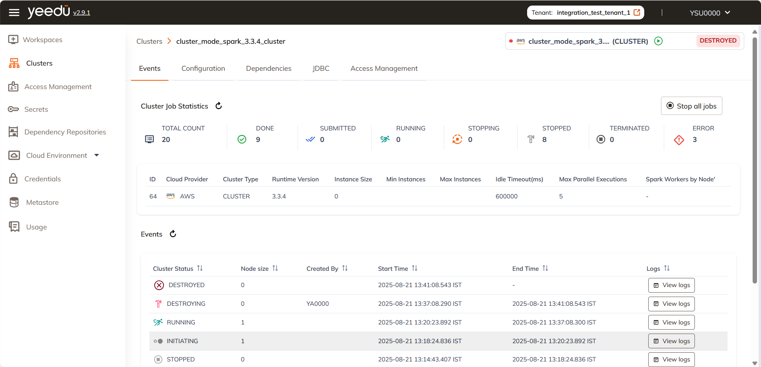This screenshot has width=761, height=367.
Task: Open the hamburger navigation menu
Action: click(14, 12)
